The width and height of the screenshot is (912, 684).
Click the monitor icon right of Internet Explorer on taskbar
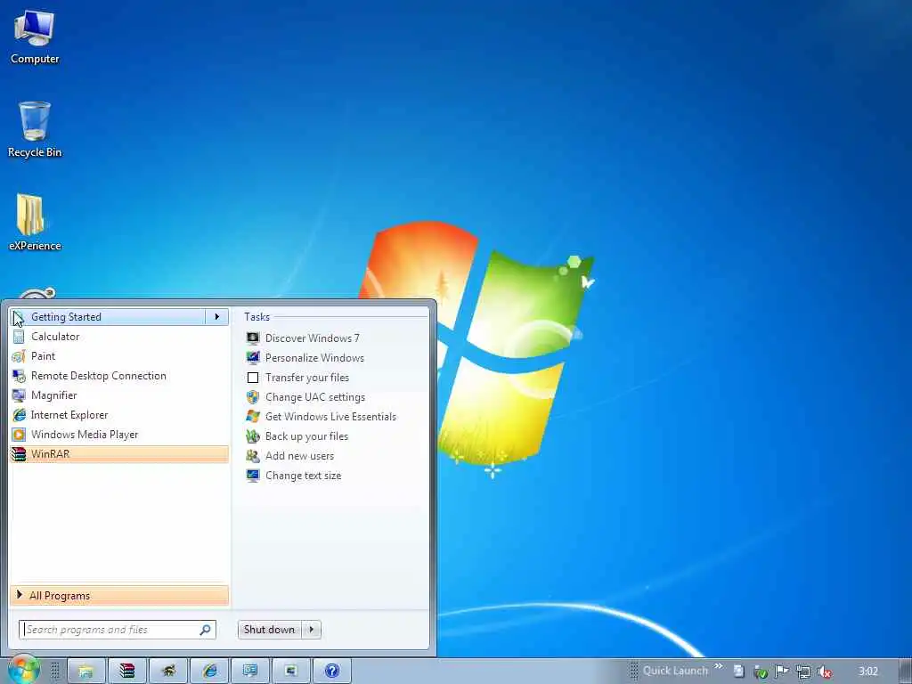[250, 672]
